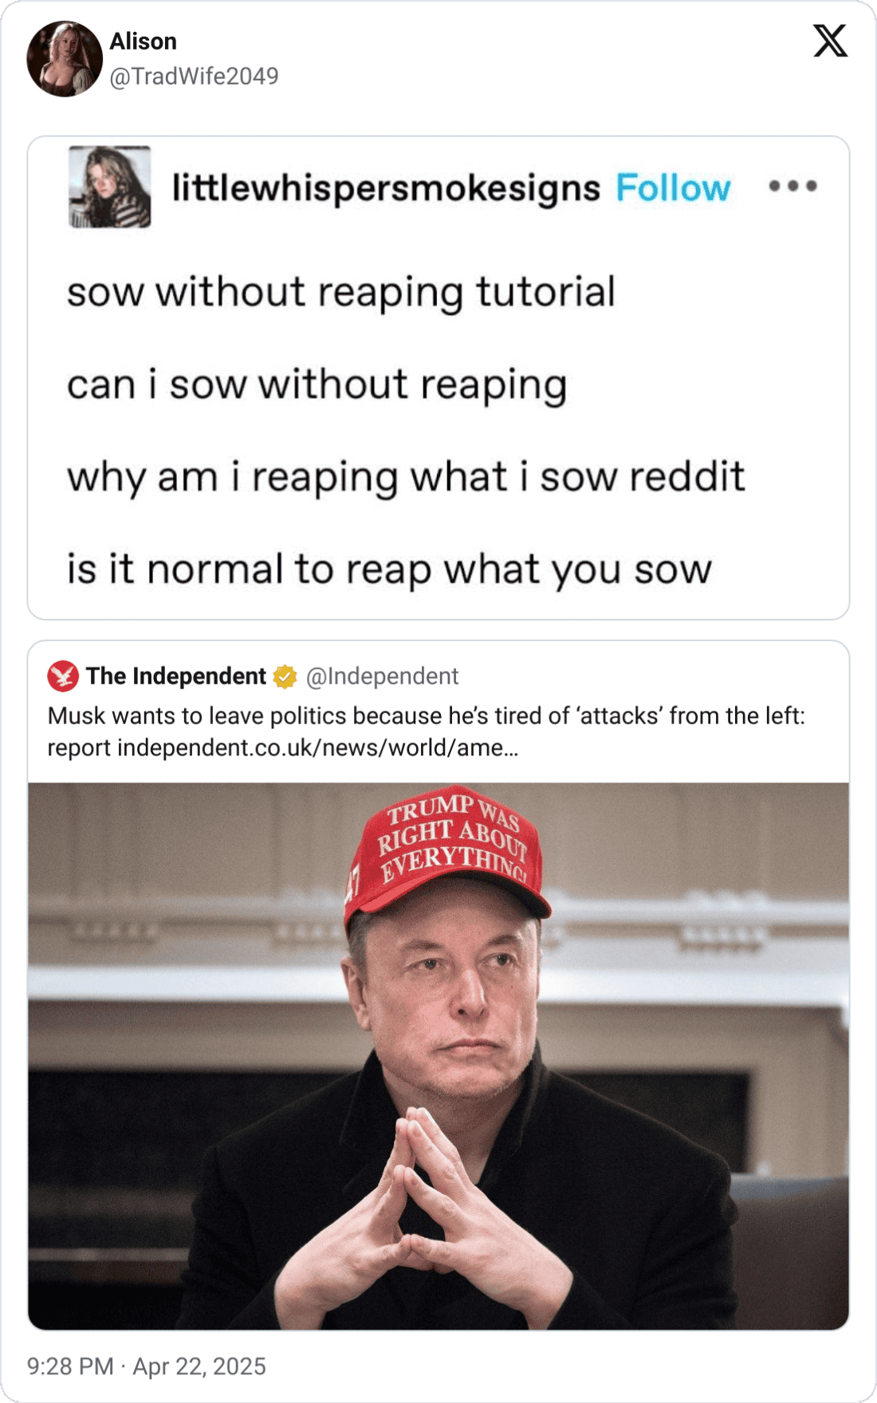Viewport: 877px width, 1403px height.
Task: Click the littlewhispersmokesigns avatar
Action: coord(110,187)
